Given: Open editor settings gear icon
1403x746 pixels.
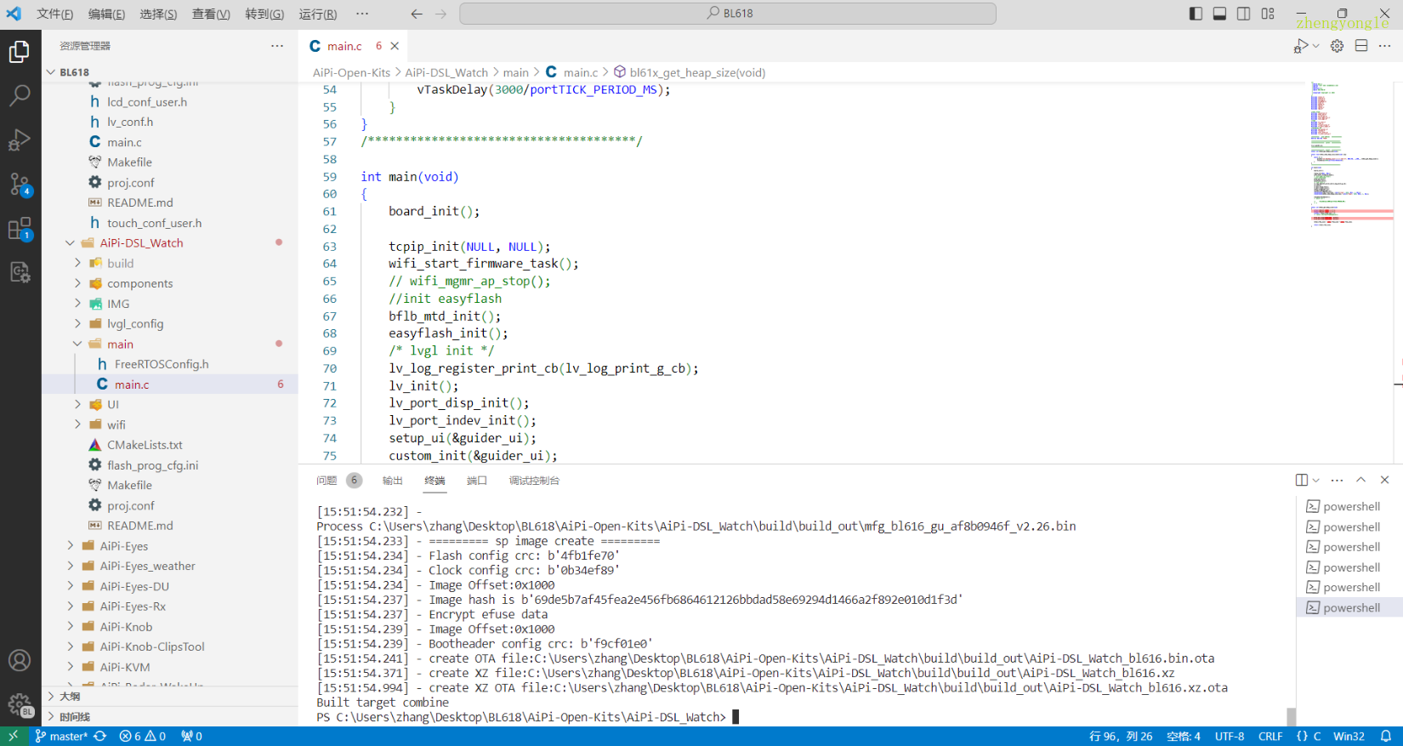Looking at the screenshot, I should (x=1338, y=46).
